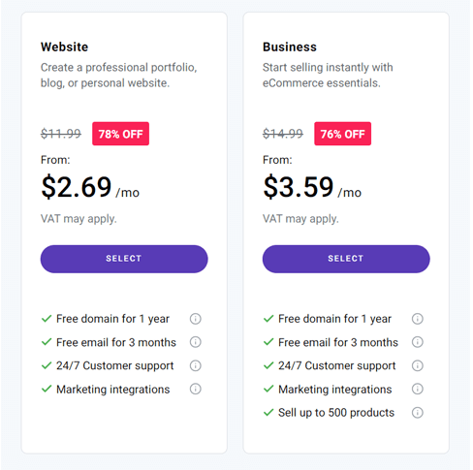Click the Website plan heading

coord(64,47)
